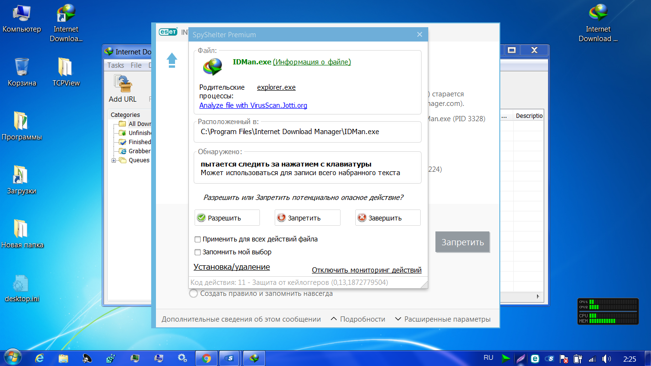Click the volume speaker tray icon

pyautogui.click(x=606, y=358)
